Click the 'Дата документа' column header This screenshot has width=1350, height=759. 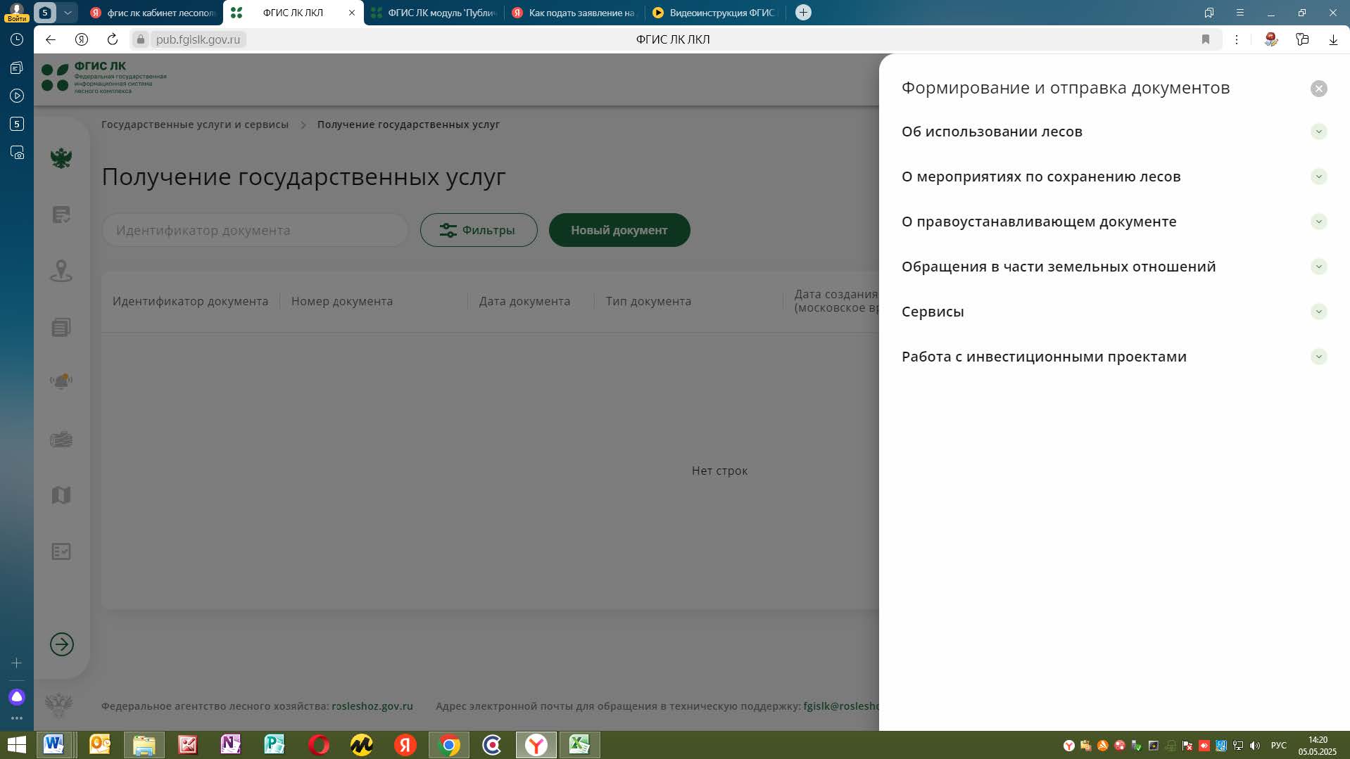click(524, 301)
